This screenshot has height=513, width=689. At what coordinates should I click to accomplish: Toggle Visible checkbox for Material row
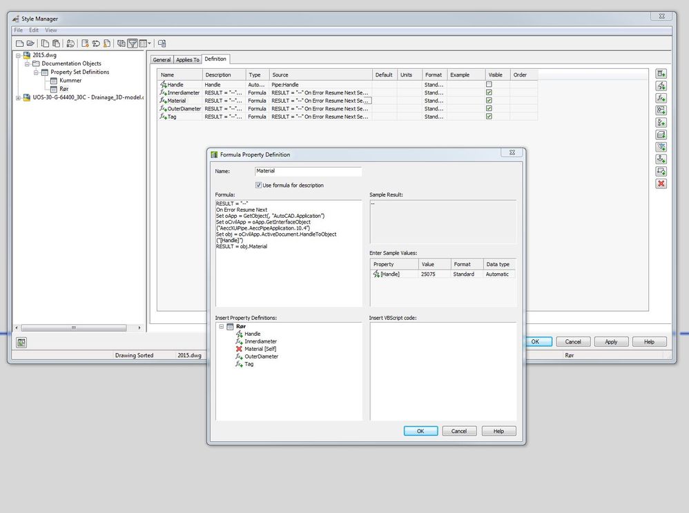point(489,101)
